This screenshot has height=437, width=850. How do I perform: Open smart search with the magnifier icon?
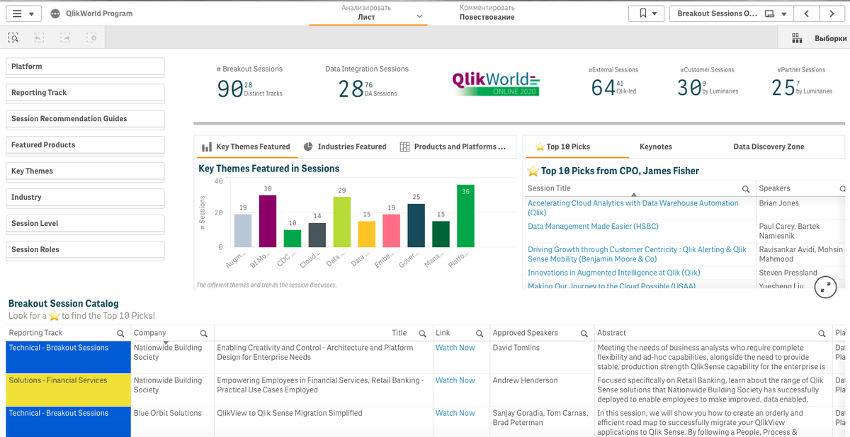pos(13,37)
